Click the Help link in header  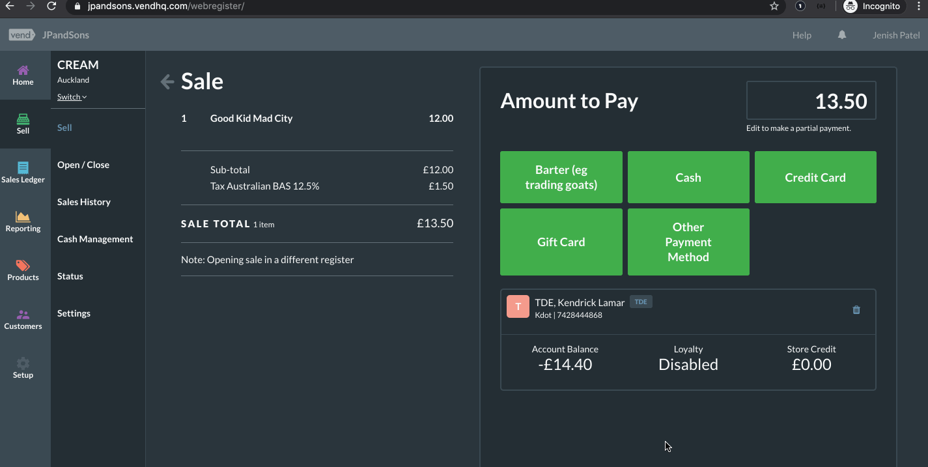(x=802, y=35)
